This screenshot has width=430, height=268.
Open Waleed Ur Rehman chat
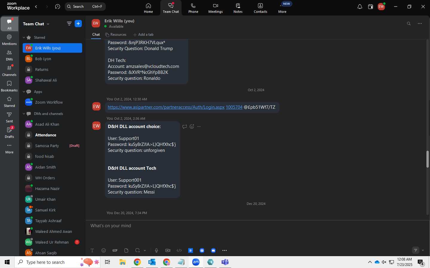(x=52, y=242)
